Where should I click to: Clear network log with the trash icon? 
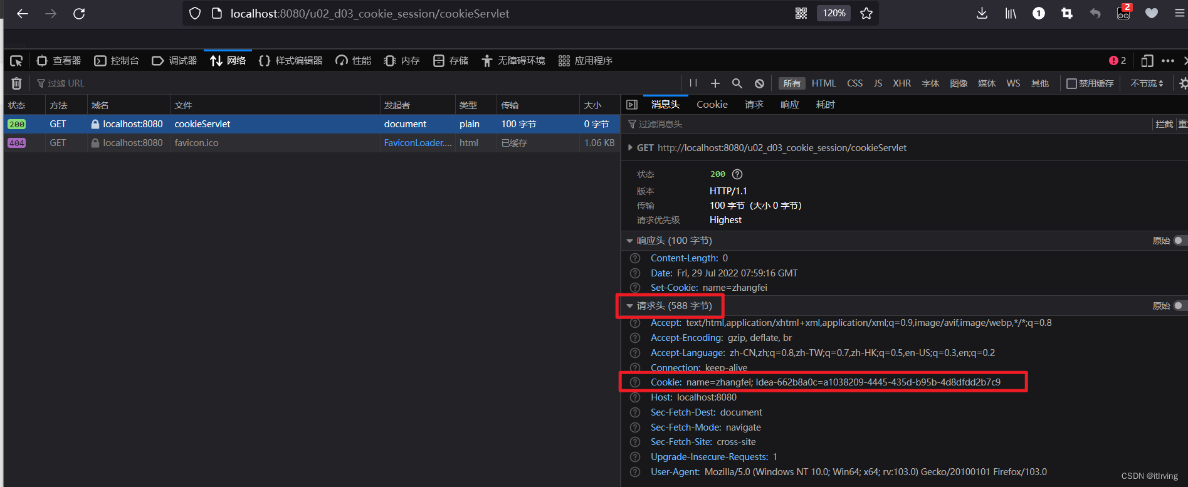click(x=17, y=83)
